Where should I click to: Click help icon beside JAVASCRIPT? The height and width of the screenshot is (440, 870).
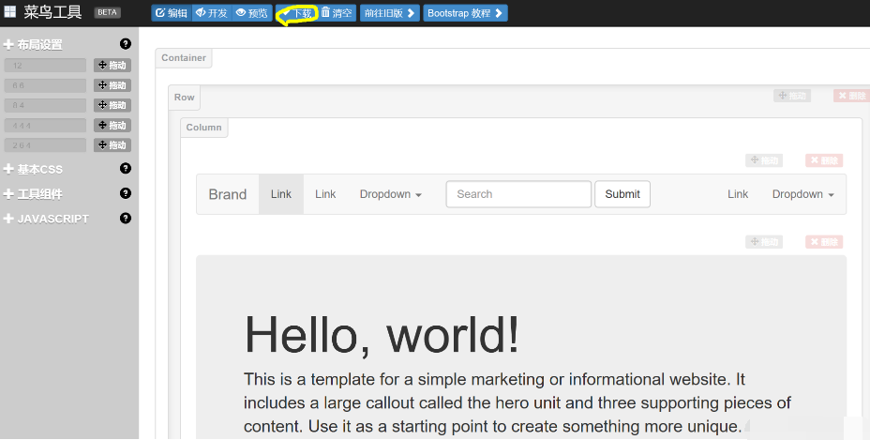(126, 218)
